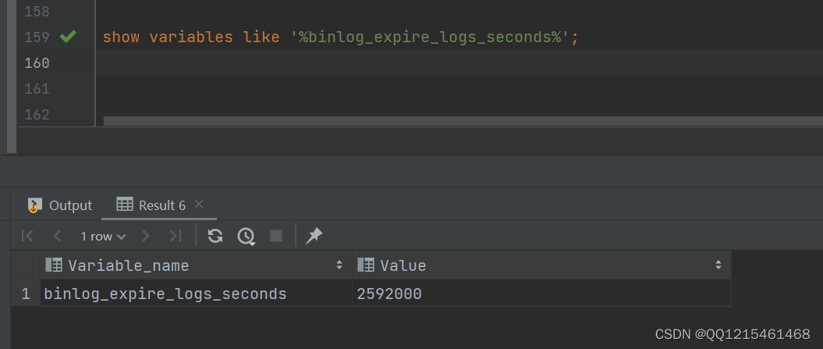This screenshot has height=349, width=823.
Task: Reload the result set data
Action: click(x=215, y=236)
